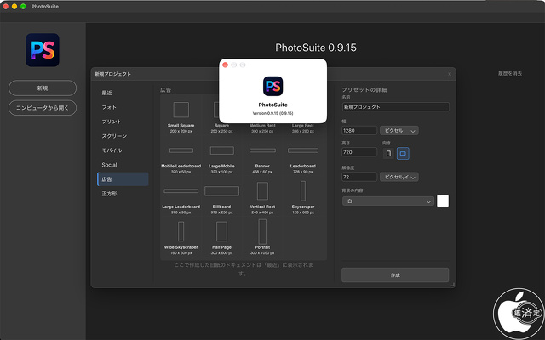The image size is (545, 340).
Task: Open the 最近 category
Action: (123, 93)
